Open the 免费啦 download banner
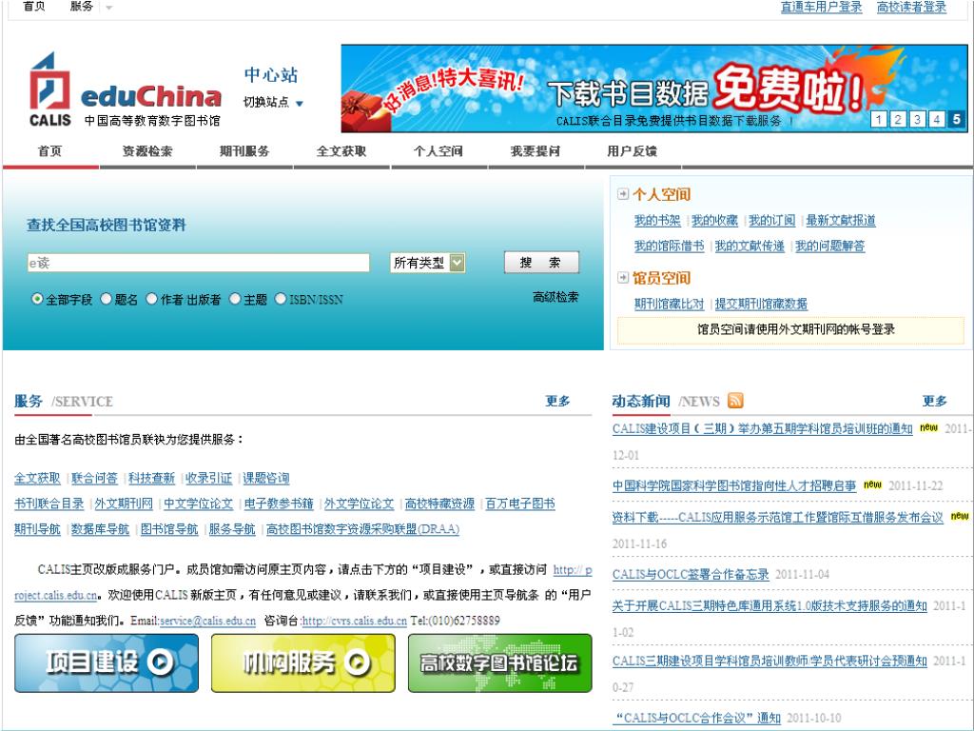This screenshot has height=731, width=974. coord(654,89)
